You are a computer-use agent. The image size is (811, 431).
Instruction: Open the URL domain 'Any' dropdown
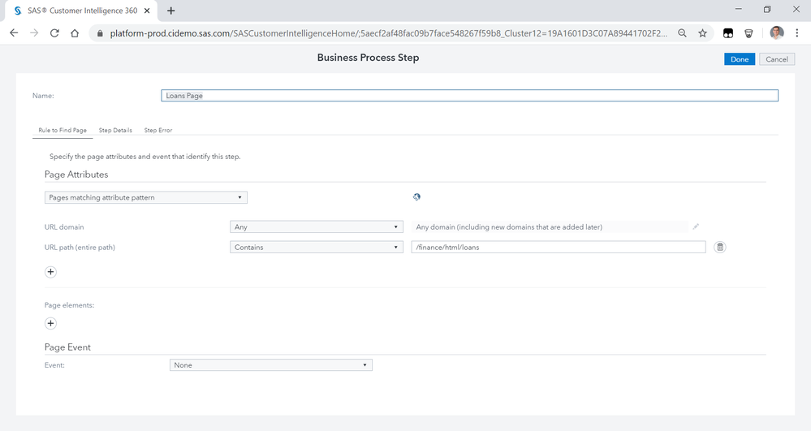317,227
